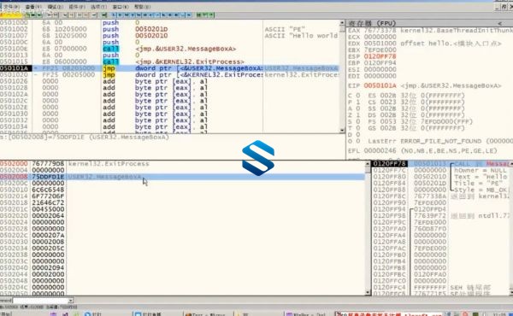The width and height of the screenshot is (513, 316).
Task: Show Handles window (H) toolbar icon
Action: click(x=144, y=15)
